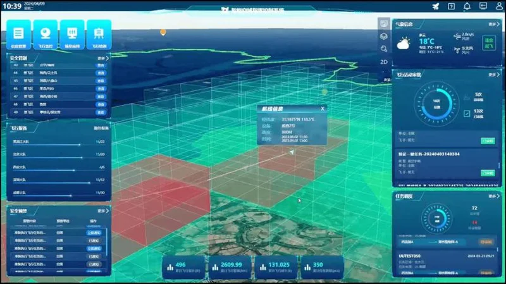
Task: Click the fourth module tile in top-left row
Action: (99, 34)
